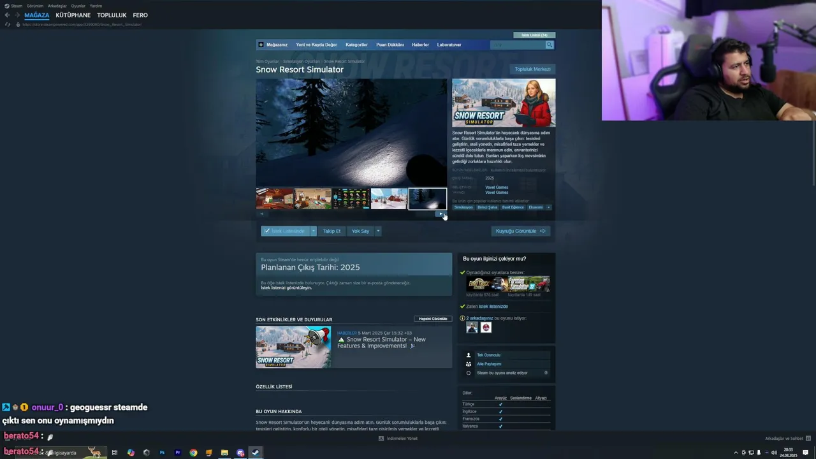Viewport: 816px width, 459px height.
Task: Open the Görünüm menu
Action: click(35, 6)
